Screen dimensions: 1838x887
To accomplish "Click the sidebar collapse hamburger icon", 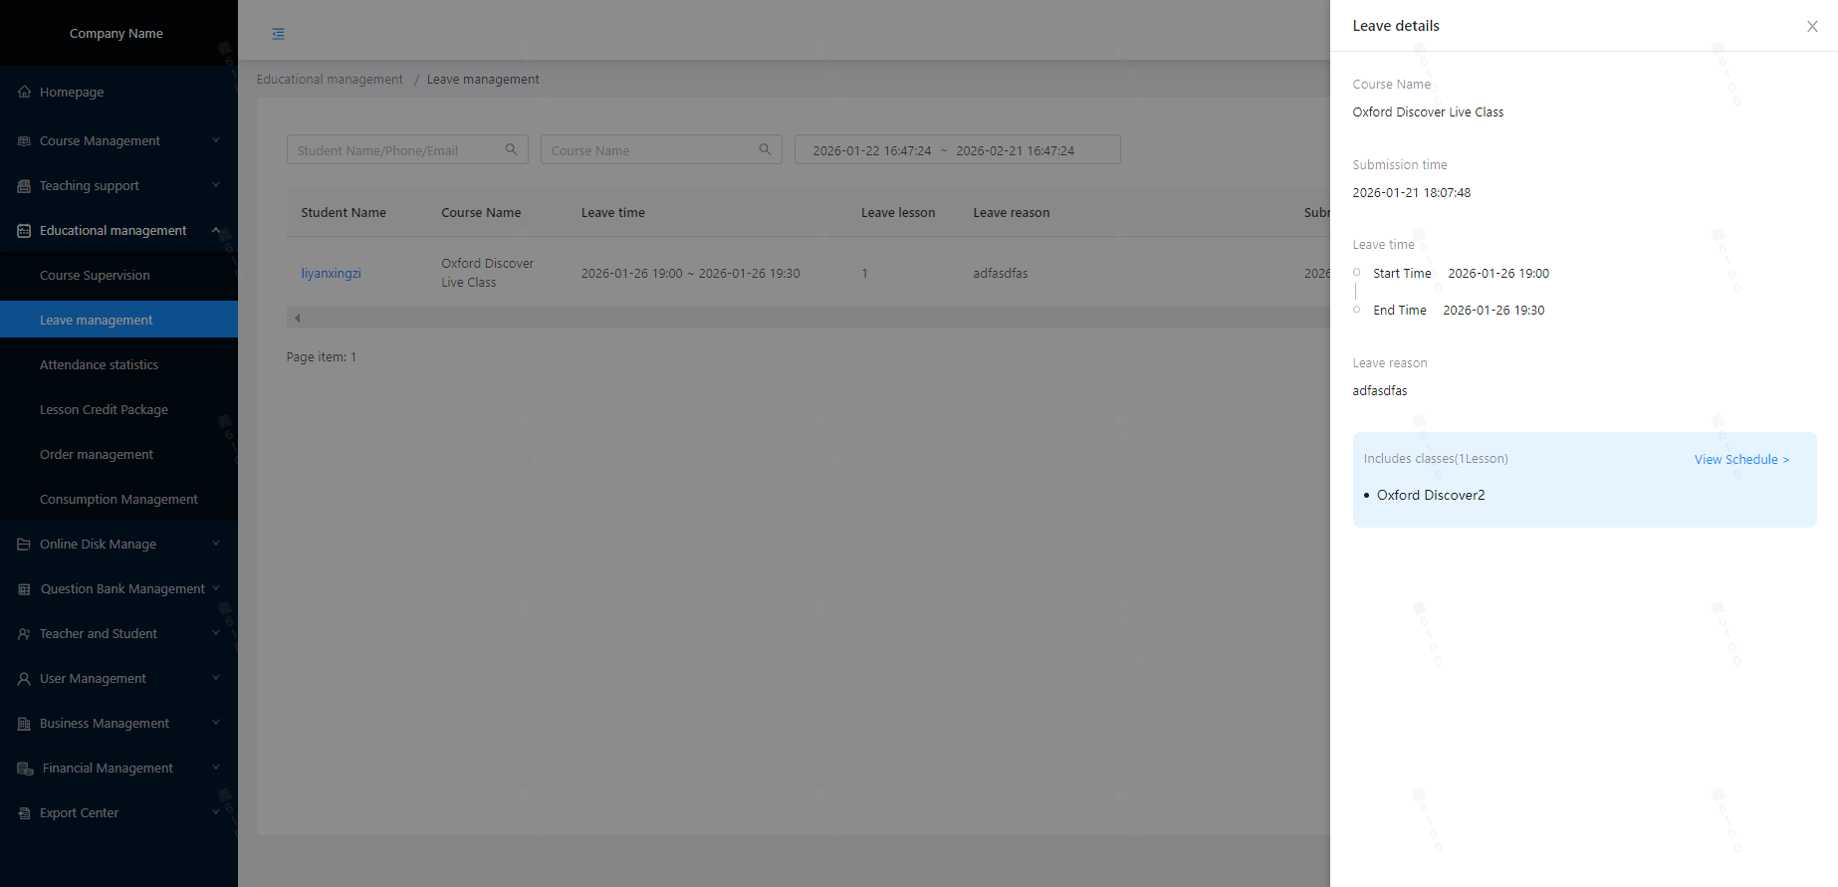I will click(279, 34).
